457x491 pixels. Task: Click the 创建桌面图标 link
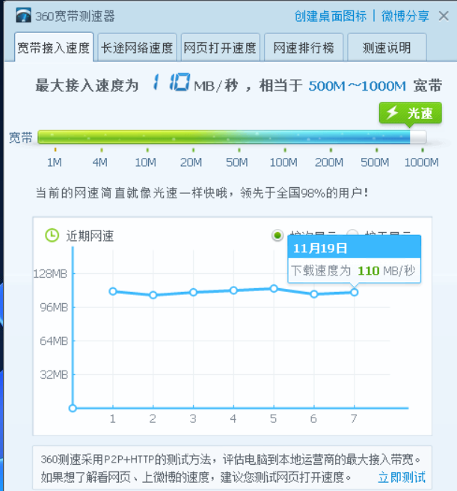(331, 16)
